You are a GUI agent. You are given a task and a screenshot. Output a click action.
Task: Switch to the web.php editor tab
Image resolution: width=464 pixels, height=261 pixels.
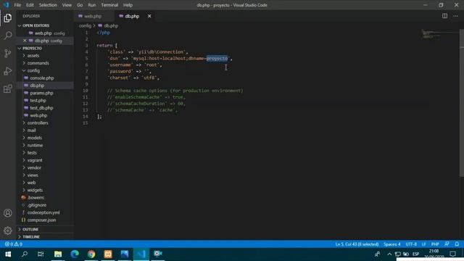point(93,16)
